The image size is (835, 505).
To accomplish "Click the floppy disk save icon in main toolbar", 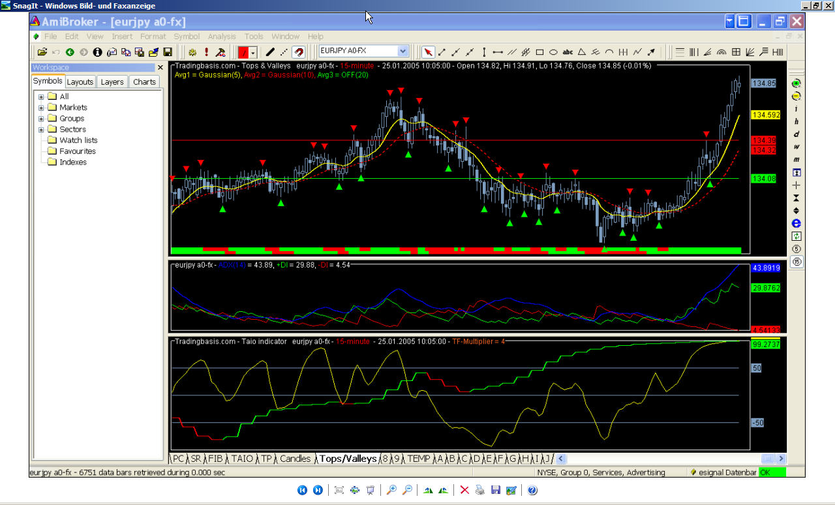I will [168, 52].
